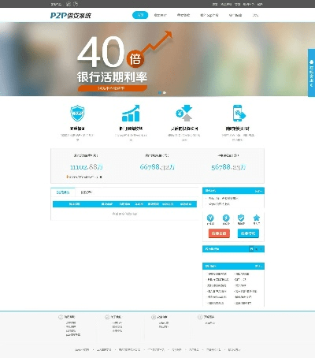Open the more link in third sidebar panel header
Image resolution: width=315 pixels, height=358 pixels.
tap(258, 267)
